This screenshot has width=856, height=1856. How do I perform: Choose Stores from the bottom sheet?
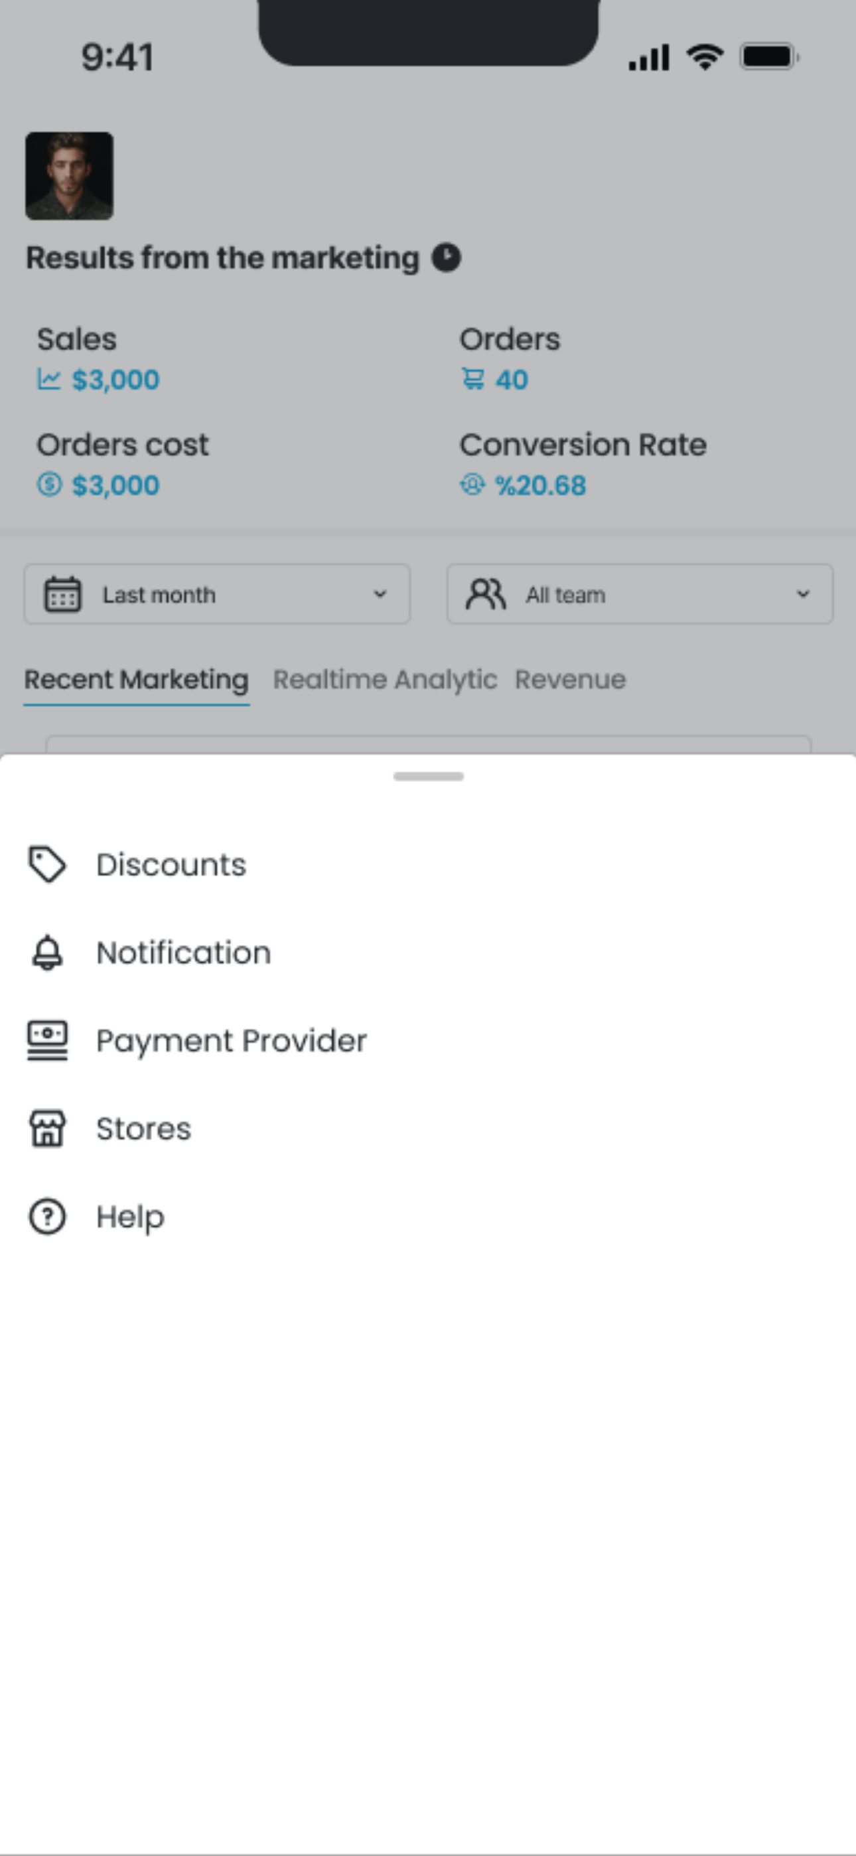pos(428,1128)
